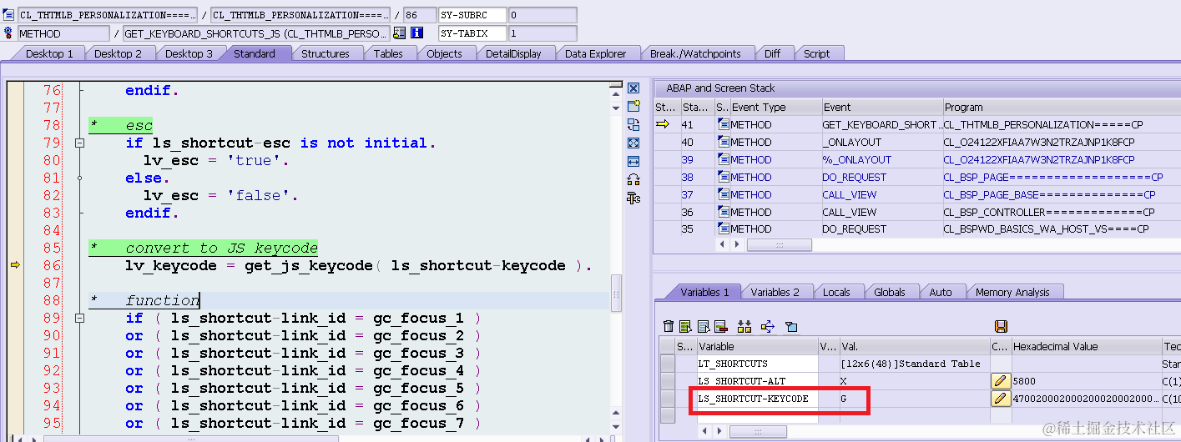Image resolution: width=1181 pixels, height=442 pixels.
Task: Click the trash delete icon in Variables toolbar
Action: pos(669,326)
